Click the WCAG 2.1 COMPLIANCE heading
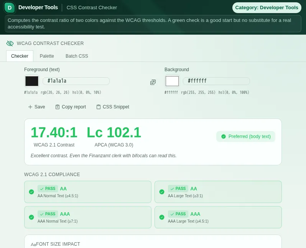 click(x=52, y=175)
